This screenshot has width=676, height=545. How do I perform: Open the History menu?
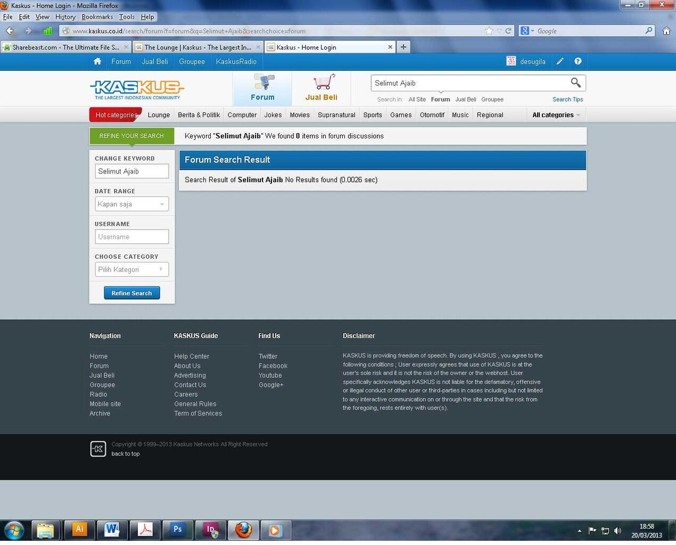pos(65,17)
